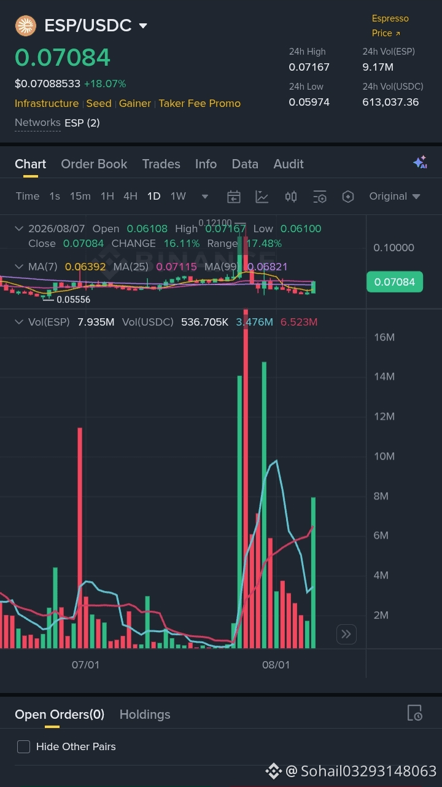Image resolution: width=442 pixels, height=787 pixels.
Task: Switch to the Holdings tab
Action: (x=145, y=715)
